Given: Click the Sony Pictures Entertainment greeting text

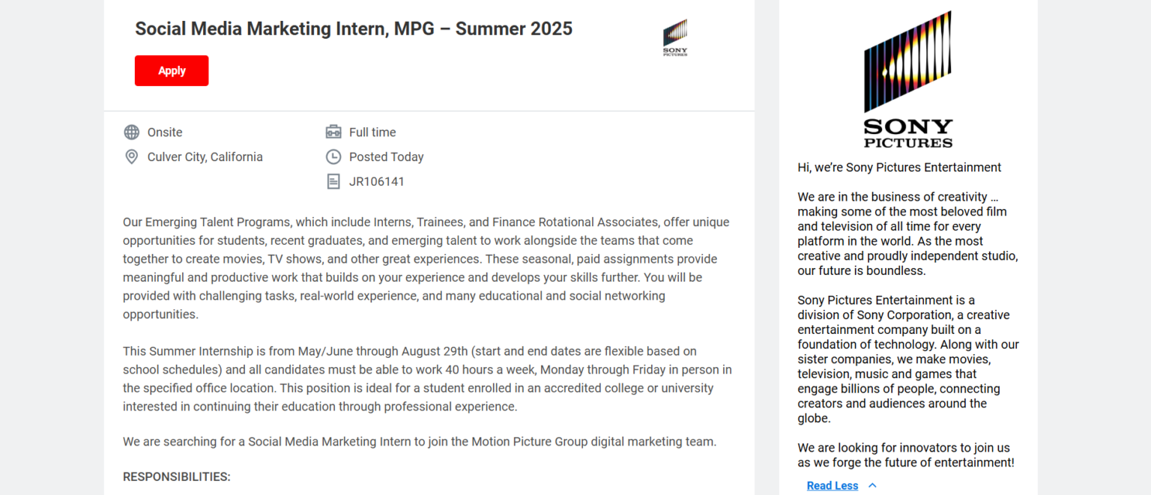Looking at the screenshot, I should click(x=899, y=167).
